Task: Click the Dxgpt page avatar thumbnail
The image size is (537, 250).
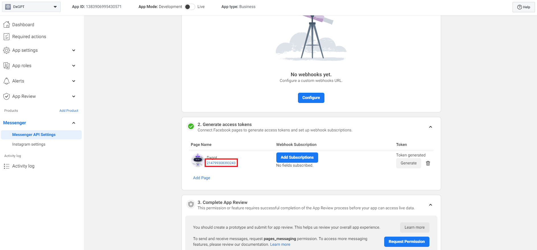Action: pos(197,160)
